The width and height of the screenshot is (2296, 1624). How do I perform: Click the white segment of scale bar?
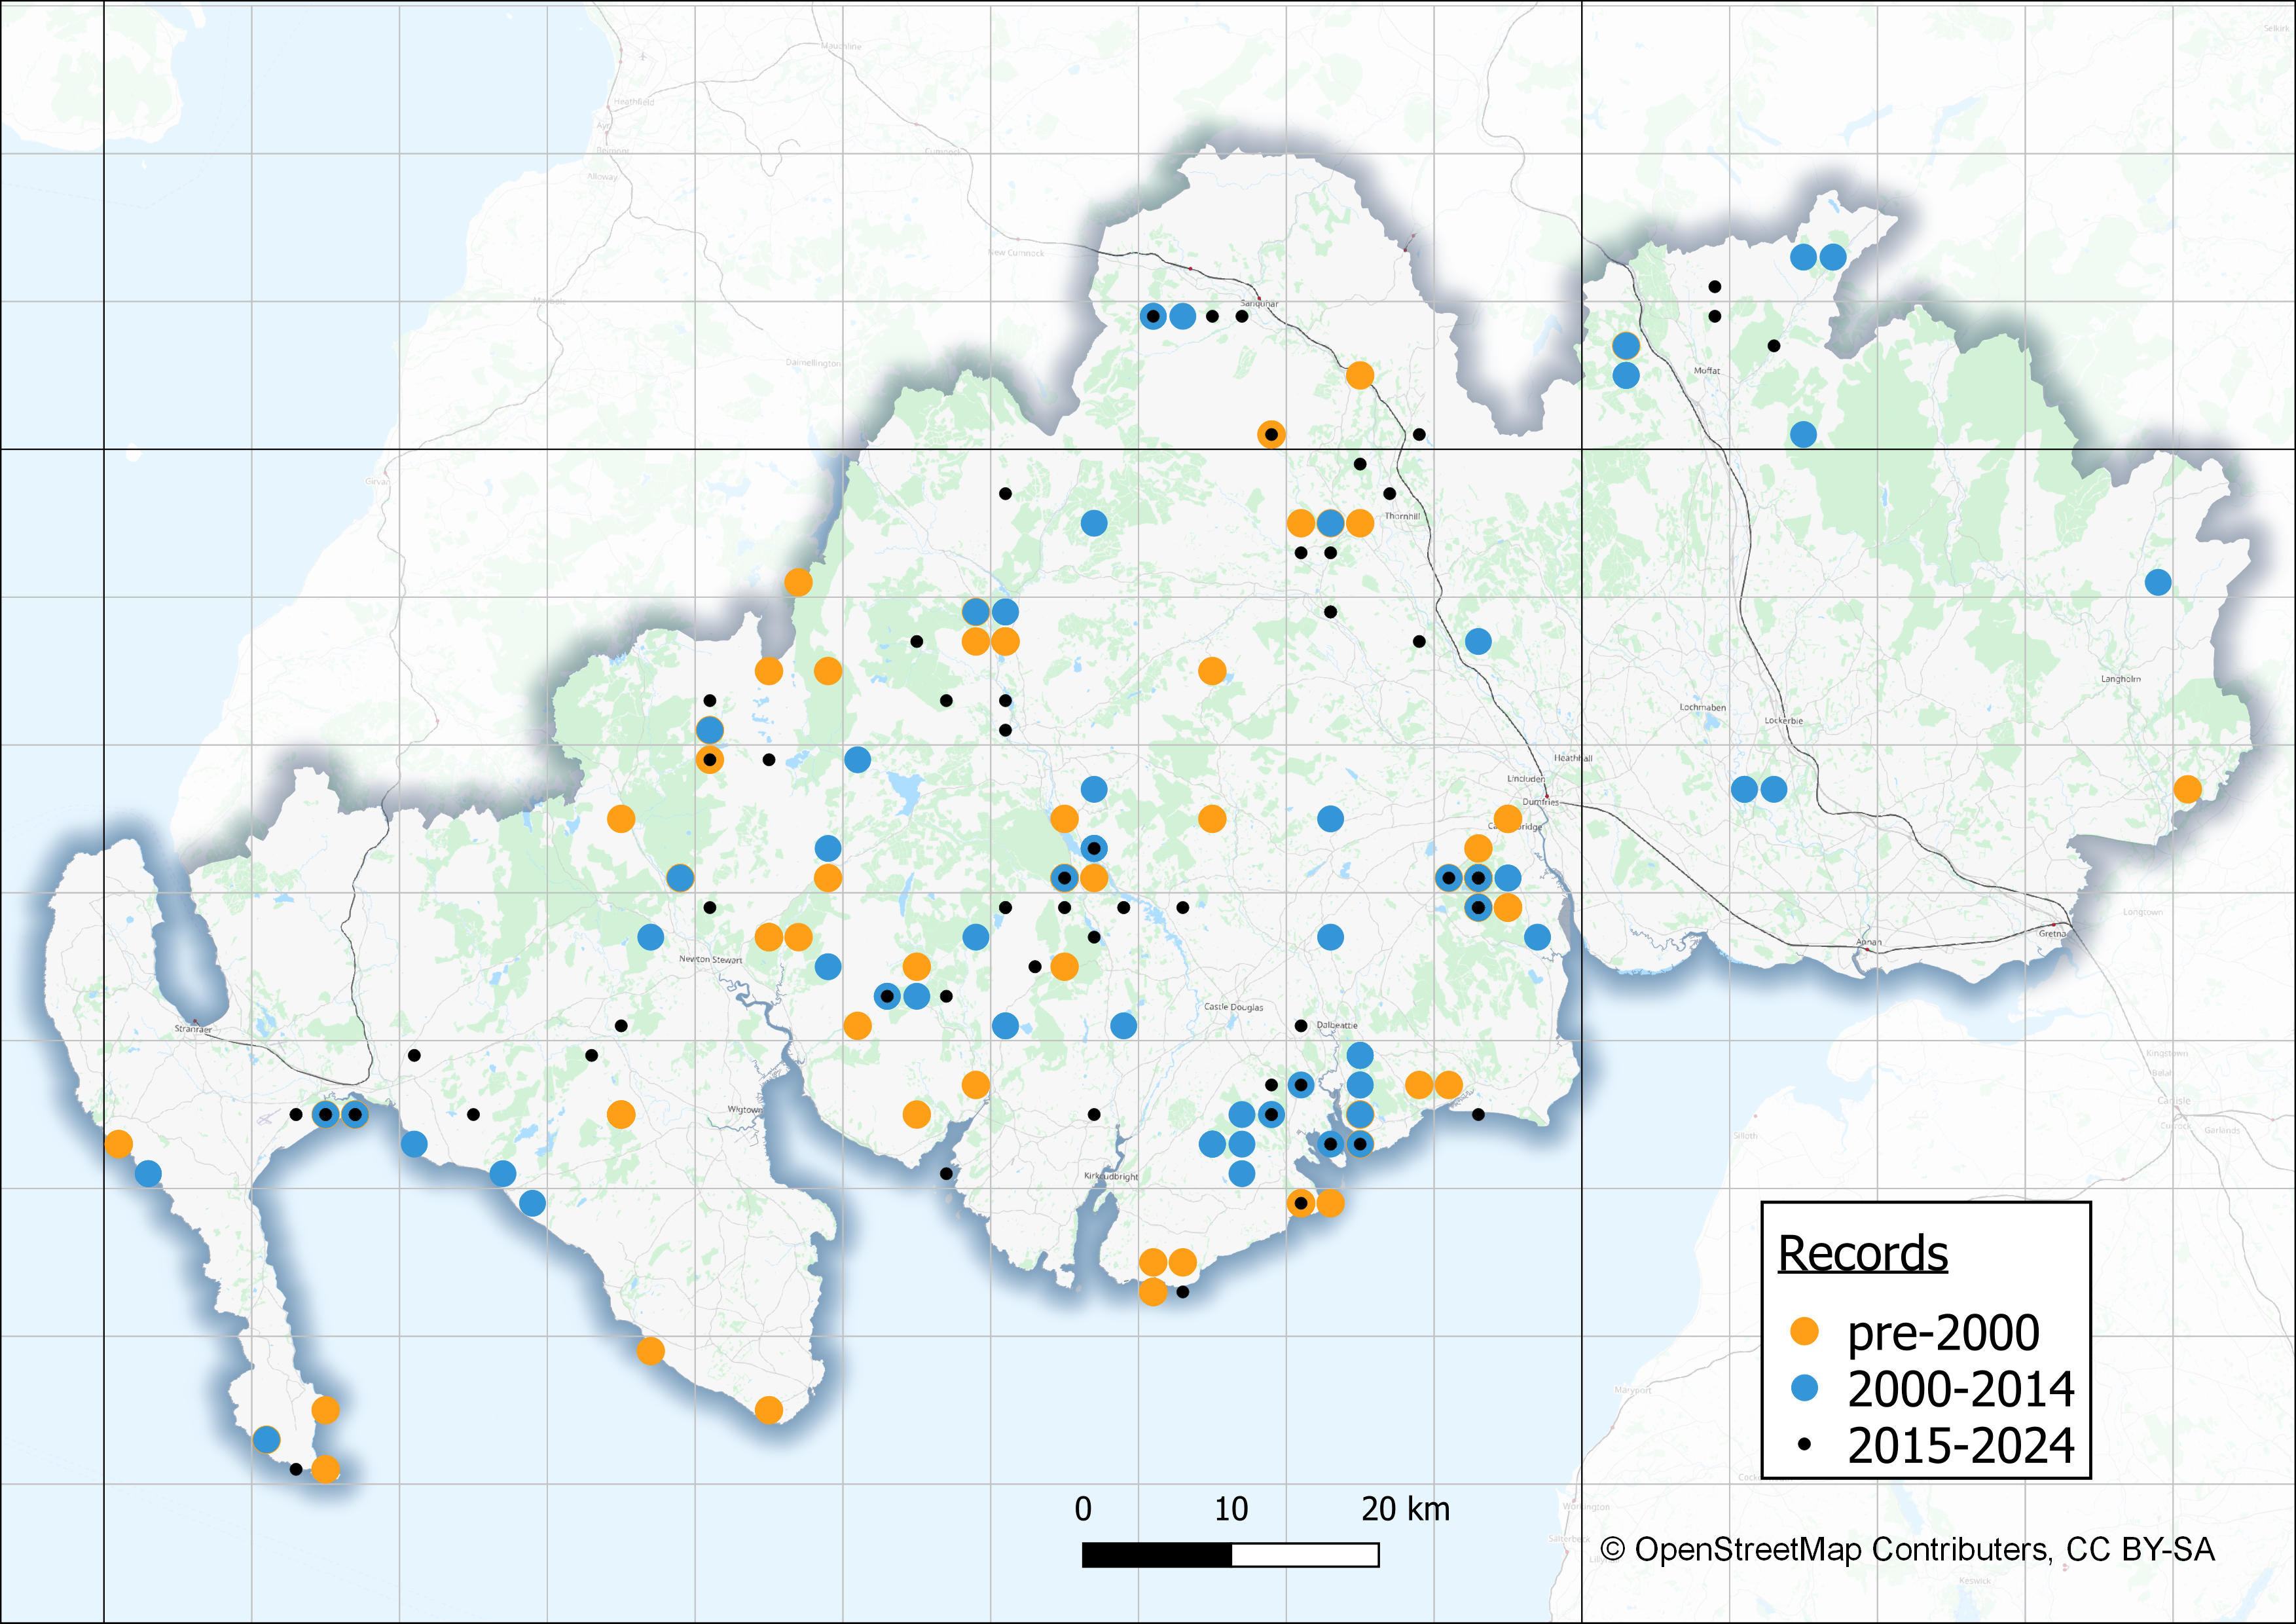(x=1305, y=1555)
